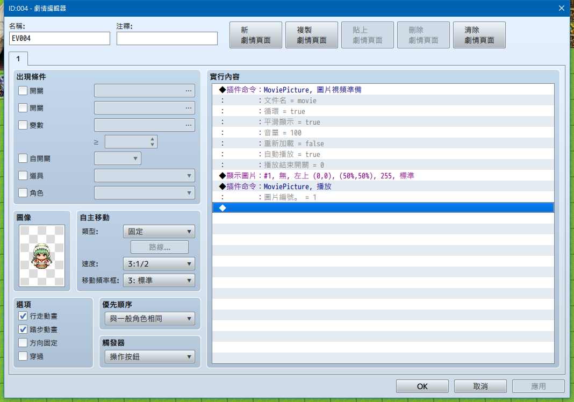Click the 音量 = 100 parameter line

(383, 133)
